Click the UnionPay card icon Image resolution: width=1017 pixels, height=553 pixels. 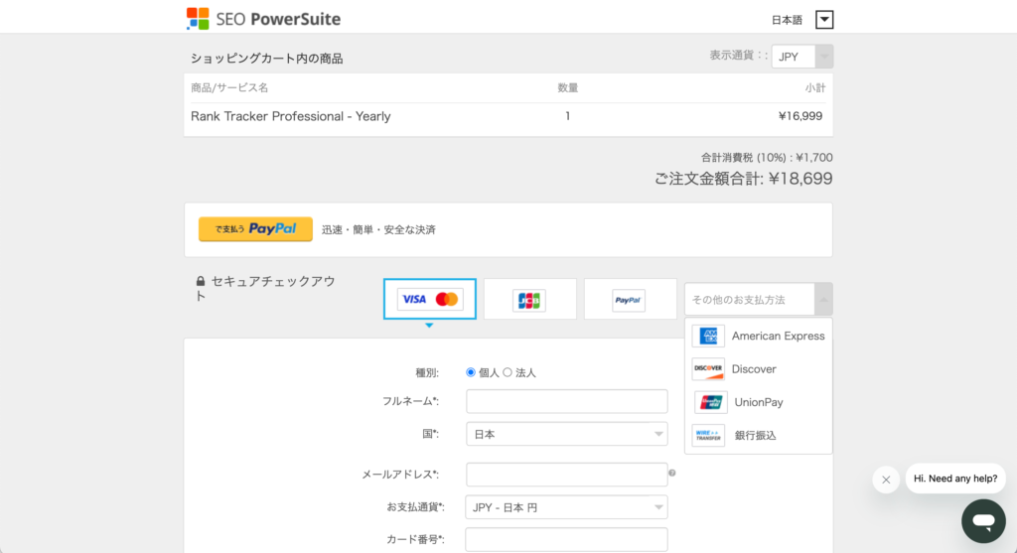click(x=710, y=402)
